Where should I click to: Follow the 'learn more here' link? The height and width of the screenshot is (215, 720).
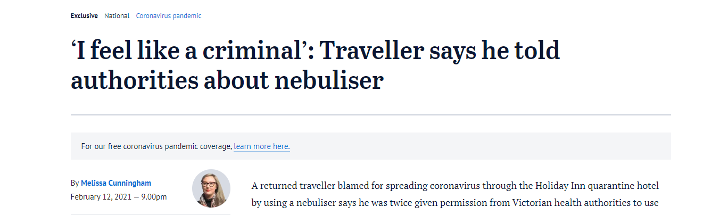point(262,146)
